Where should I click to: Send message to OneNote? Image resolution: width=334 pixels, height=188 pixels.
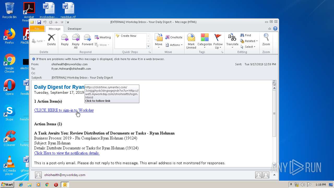174,37
